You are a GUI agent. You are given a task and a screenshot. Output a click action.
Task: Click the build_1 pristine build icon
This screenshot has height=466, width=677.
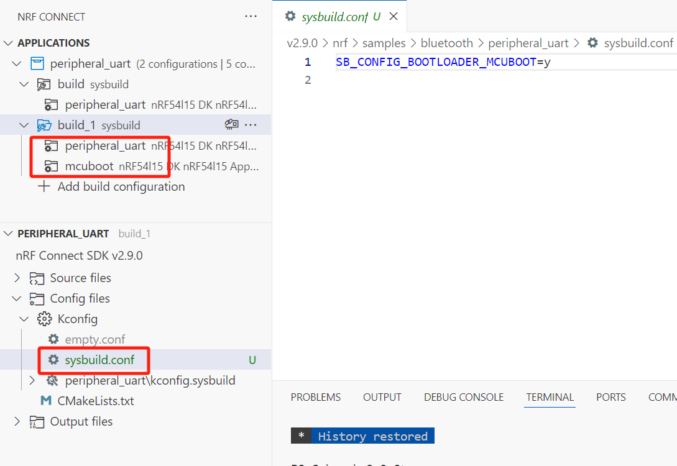[x=231, y=125]
